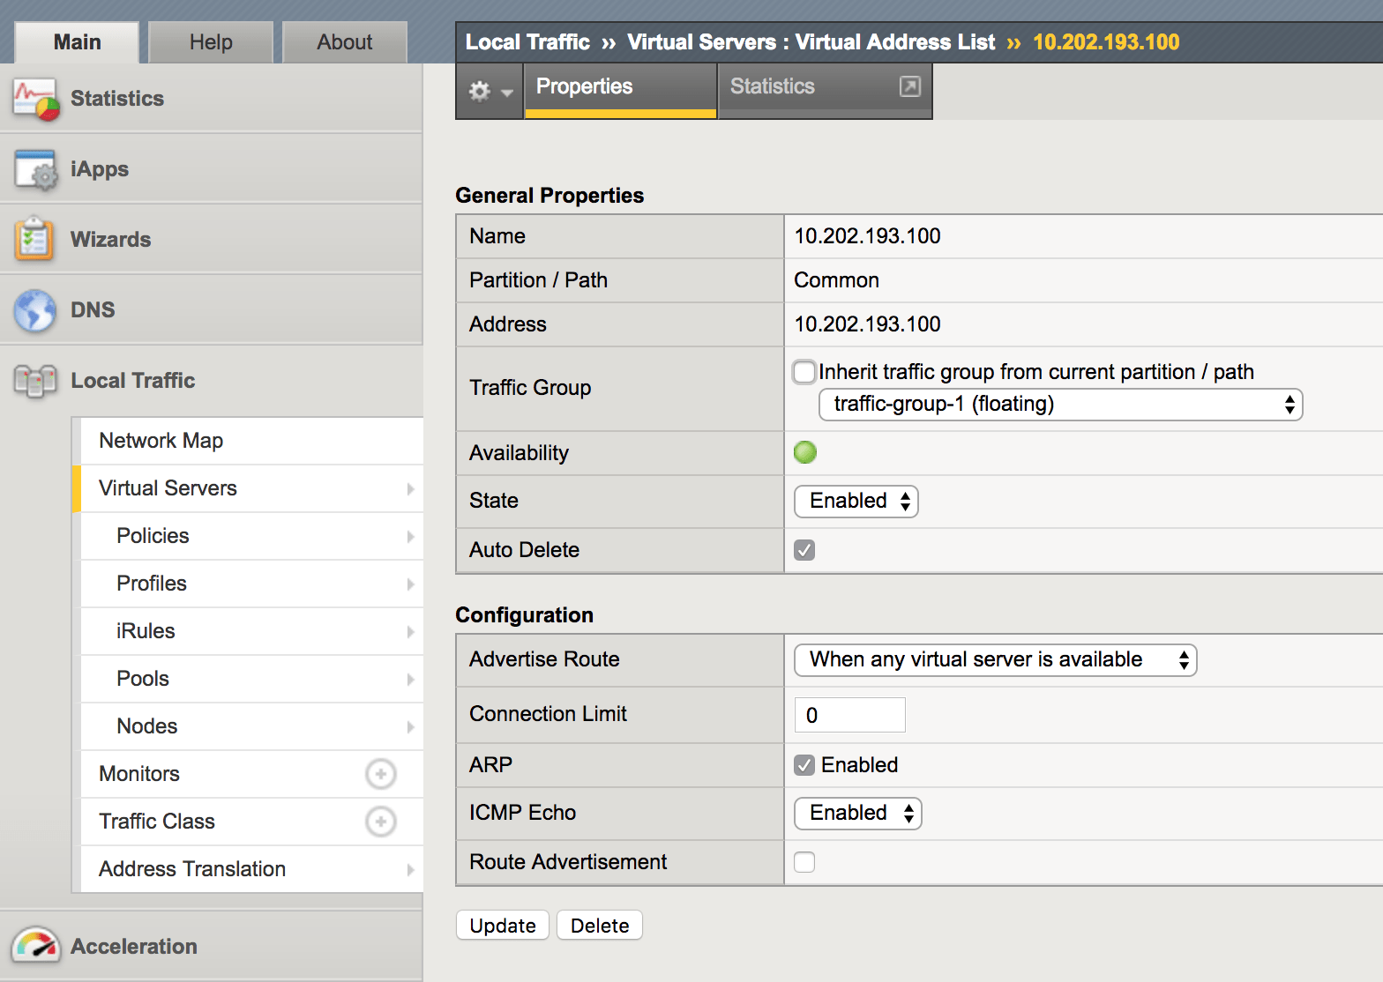
Task: Click the Statistics sidebar label
Action: pos(117,99)
